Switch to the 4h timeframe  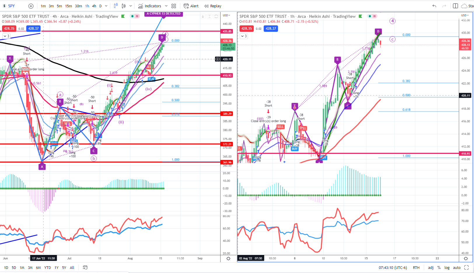click(x=94, y=6)
